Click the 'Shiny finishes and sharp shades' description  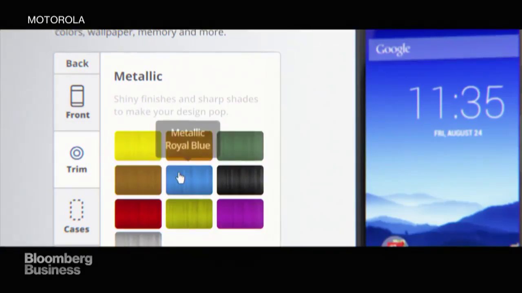(x=186, y=105)
